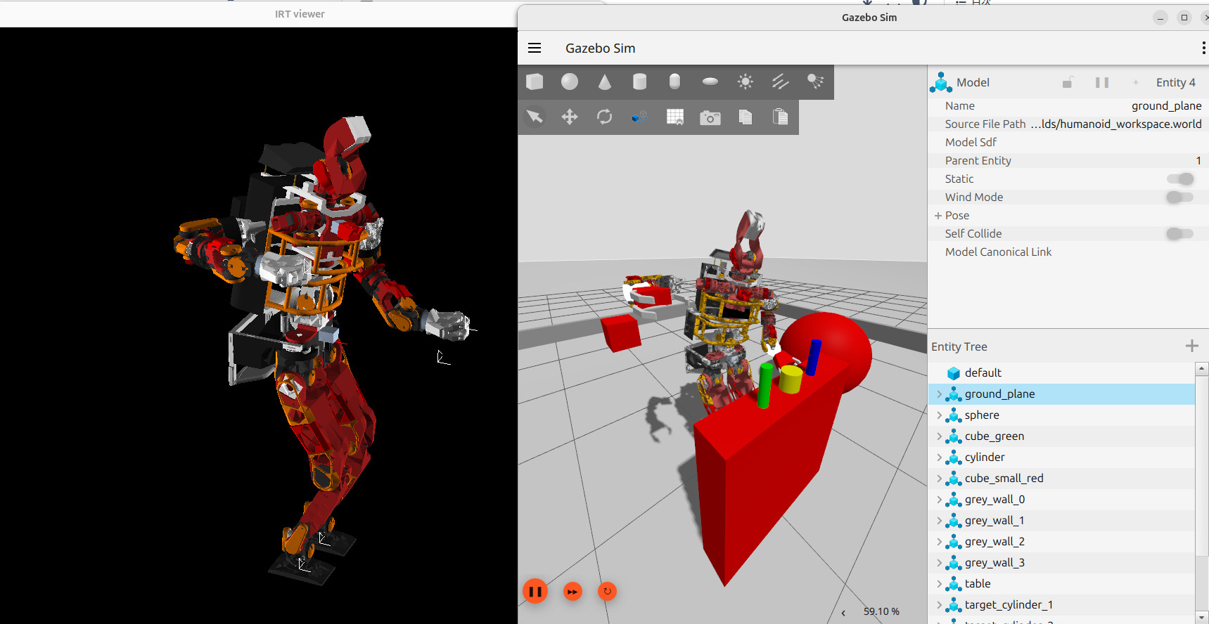
Task: Open the hamburger menu in Gazebo Sim
Action: coord(535,48)
